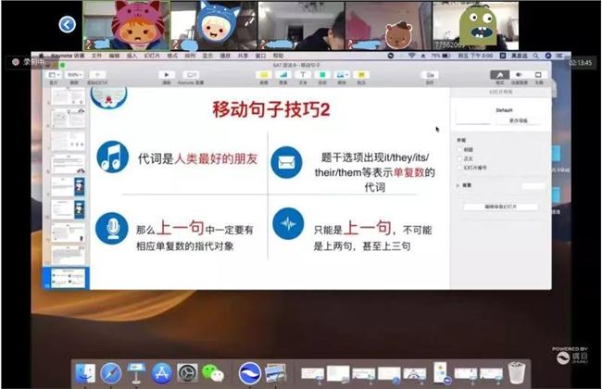Open the View dropdown in toolbar
Viewport: 602px width, 389px height.
pos(54,74)
